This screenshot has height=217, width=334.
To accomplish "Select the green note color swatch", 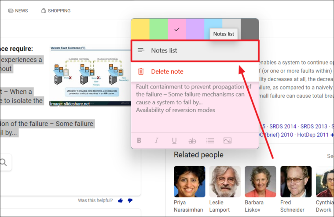I will [x=158, y=29].
